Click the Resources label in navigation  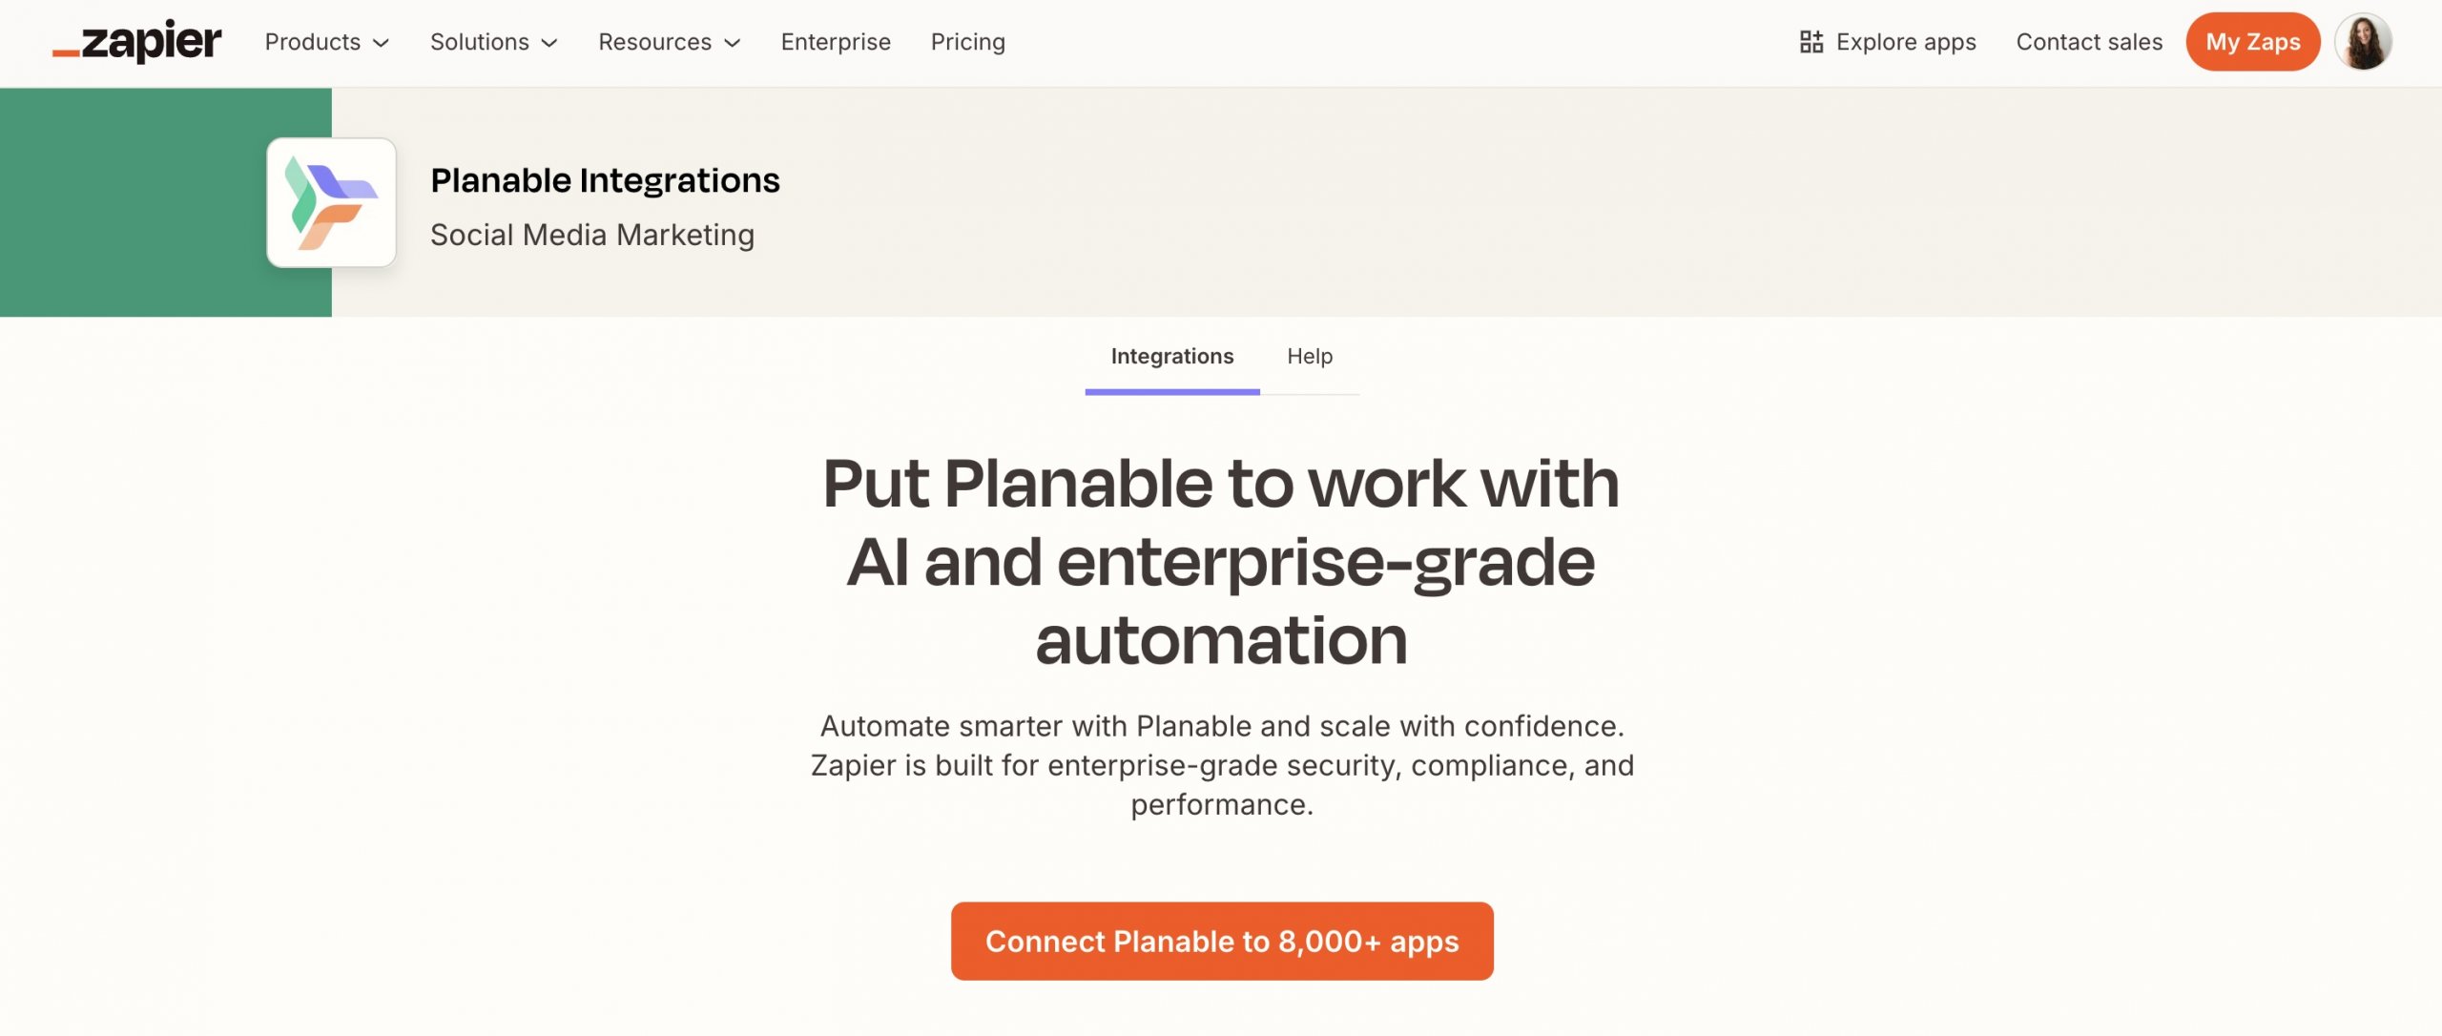[x=654, y=42]
